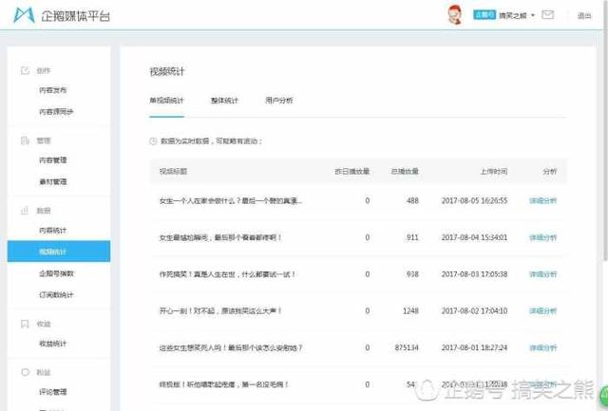Select the 单视频统计 tab
The height and width of the screenshot is (411, 608).
pyautogui.click(x=166, y=100)
